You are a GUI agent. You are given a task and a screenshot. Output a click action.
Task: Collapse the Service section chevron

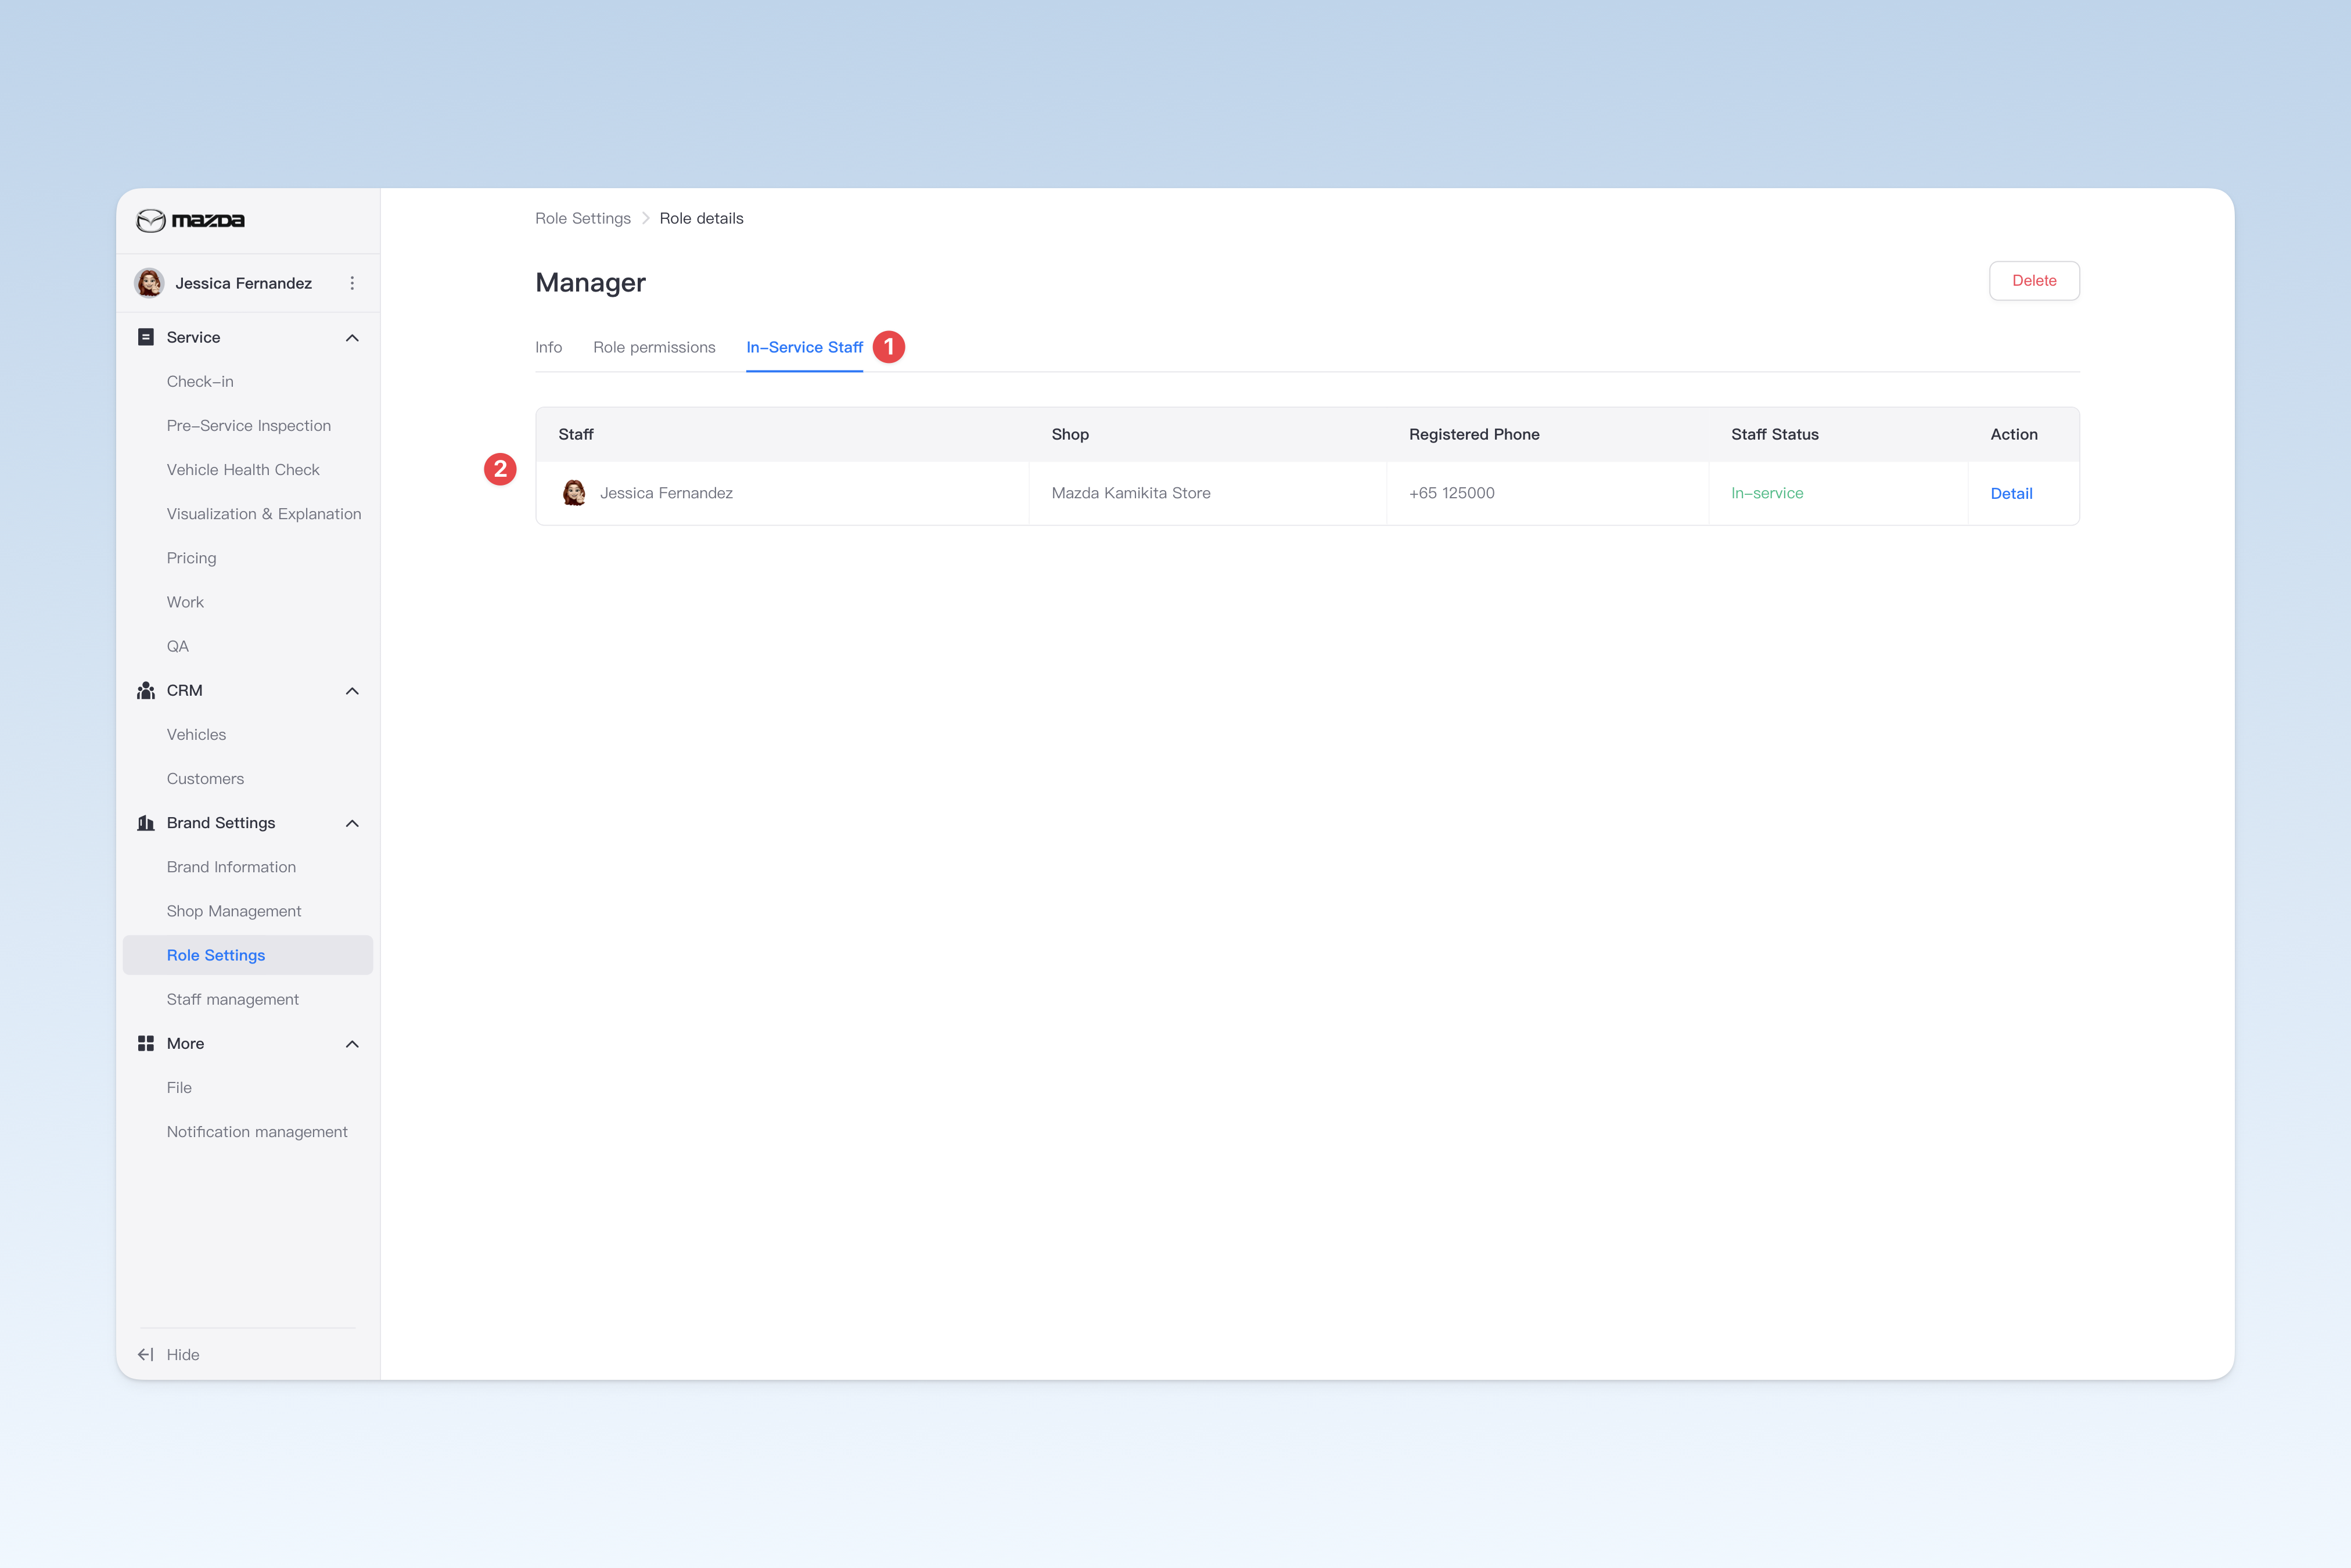tap(352, 338)
